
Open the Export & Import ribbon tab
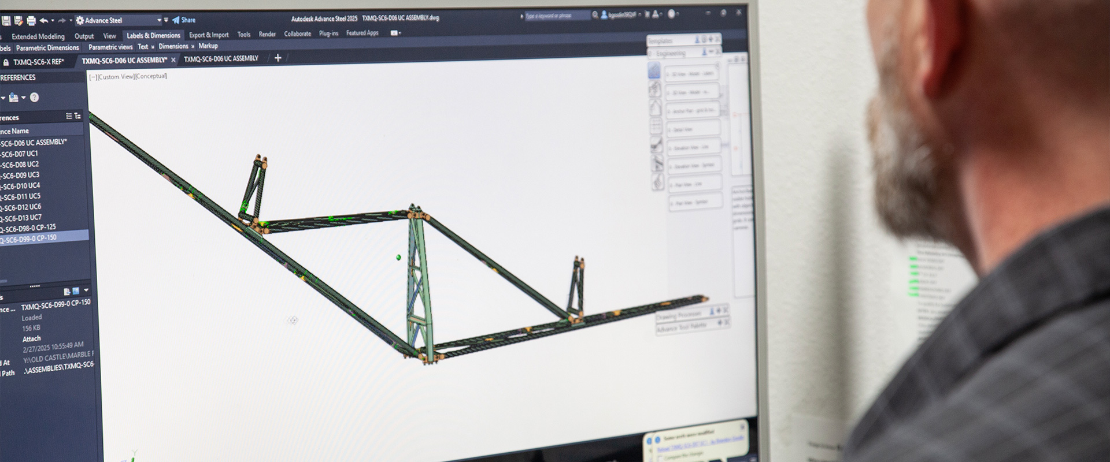[x=208, y=35]
